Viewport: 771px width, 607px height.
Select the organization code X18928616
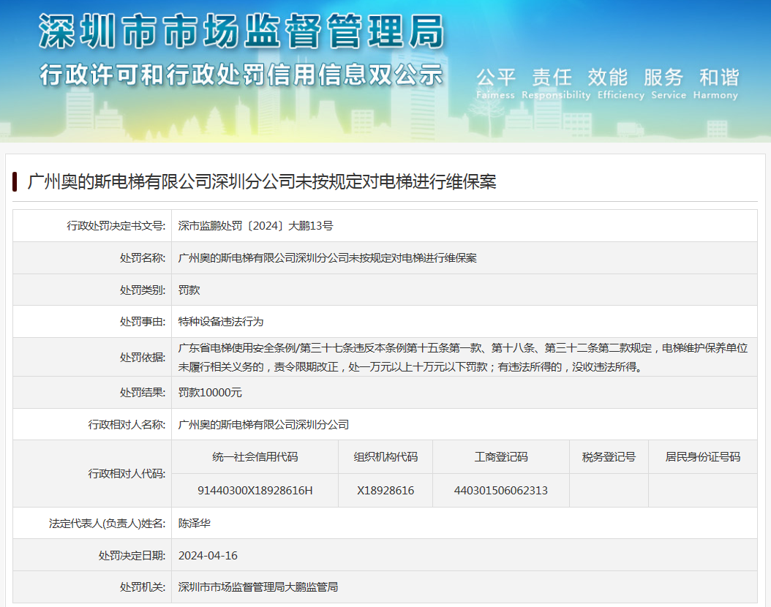pos(385,491)
